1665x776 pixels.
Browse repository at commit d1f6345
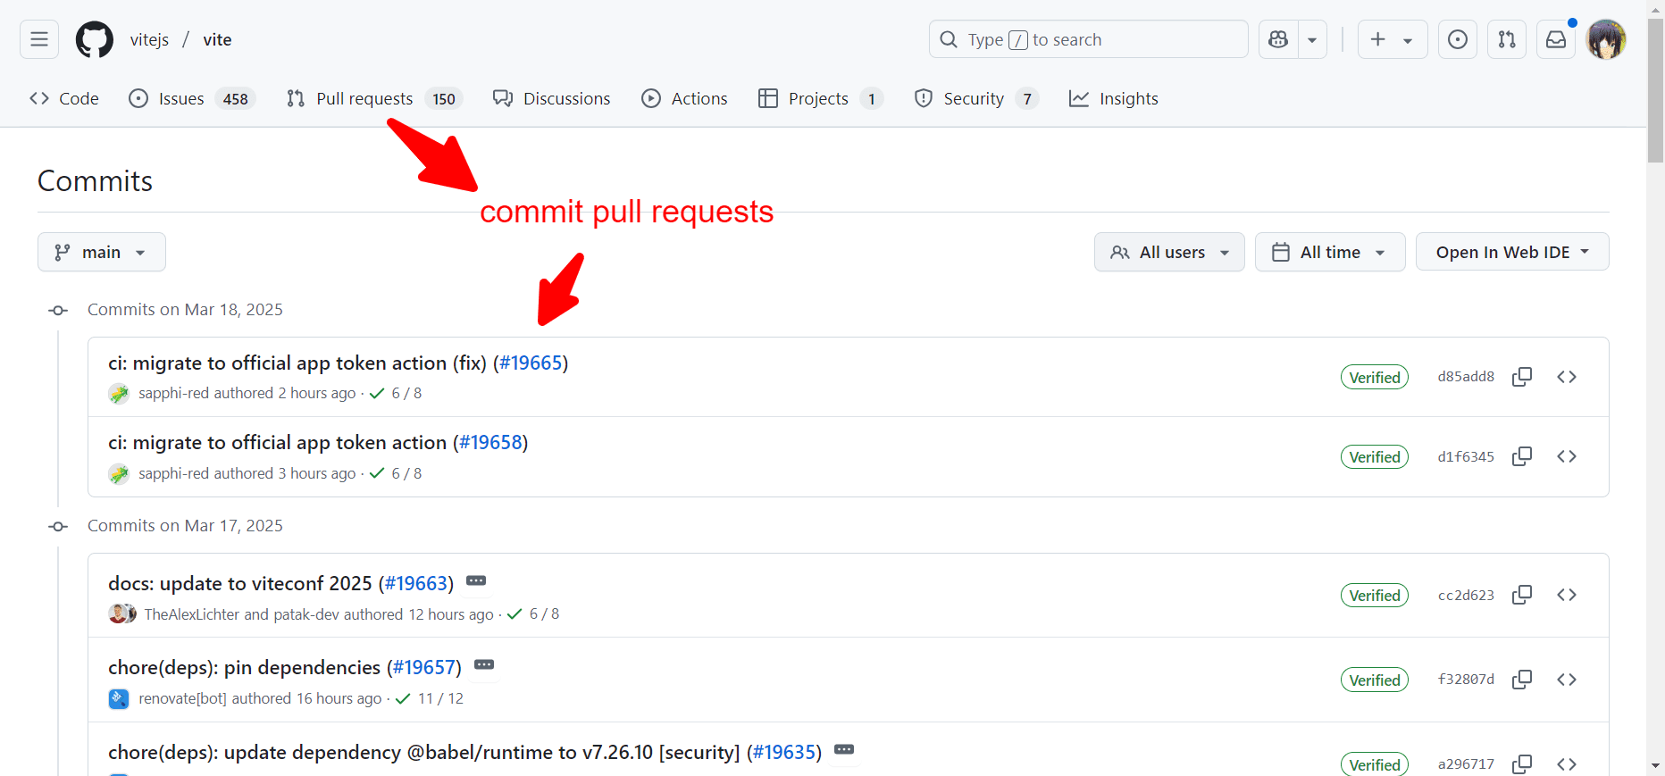coord(1567,456)
